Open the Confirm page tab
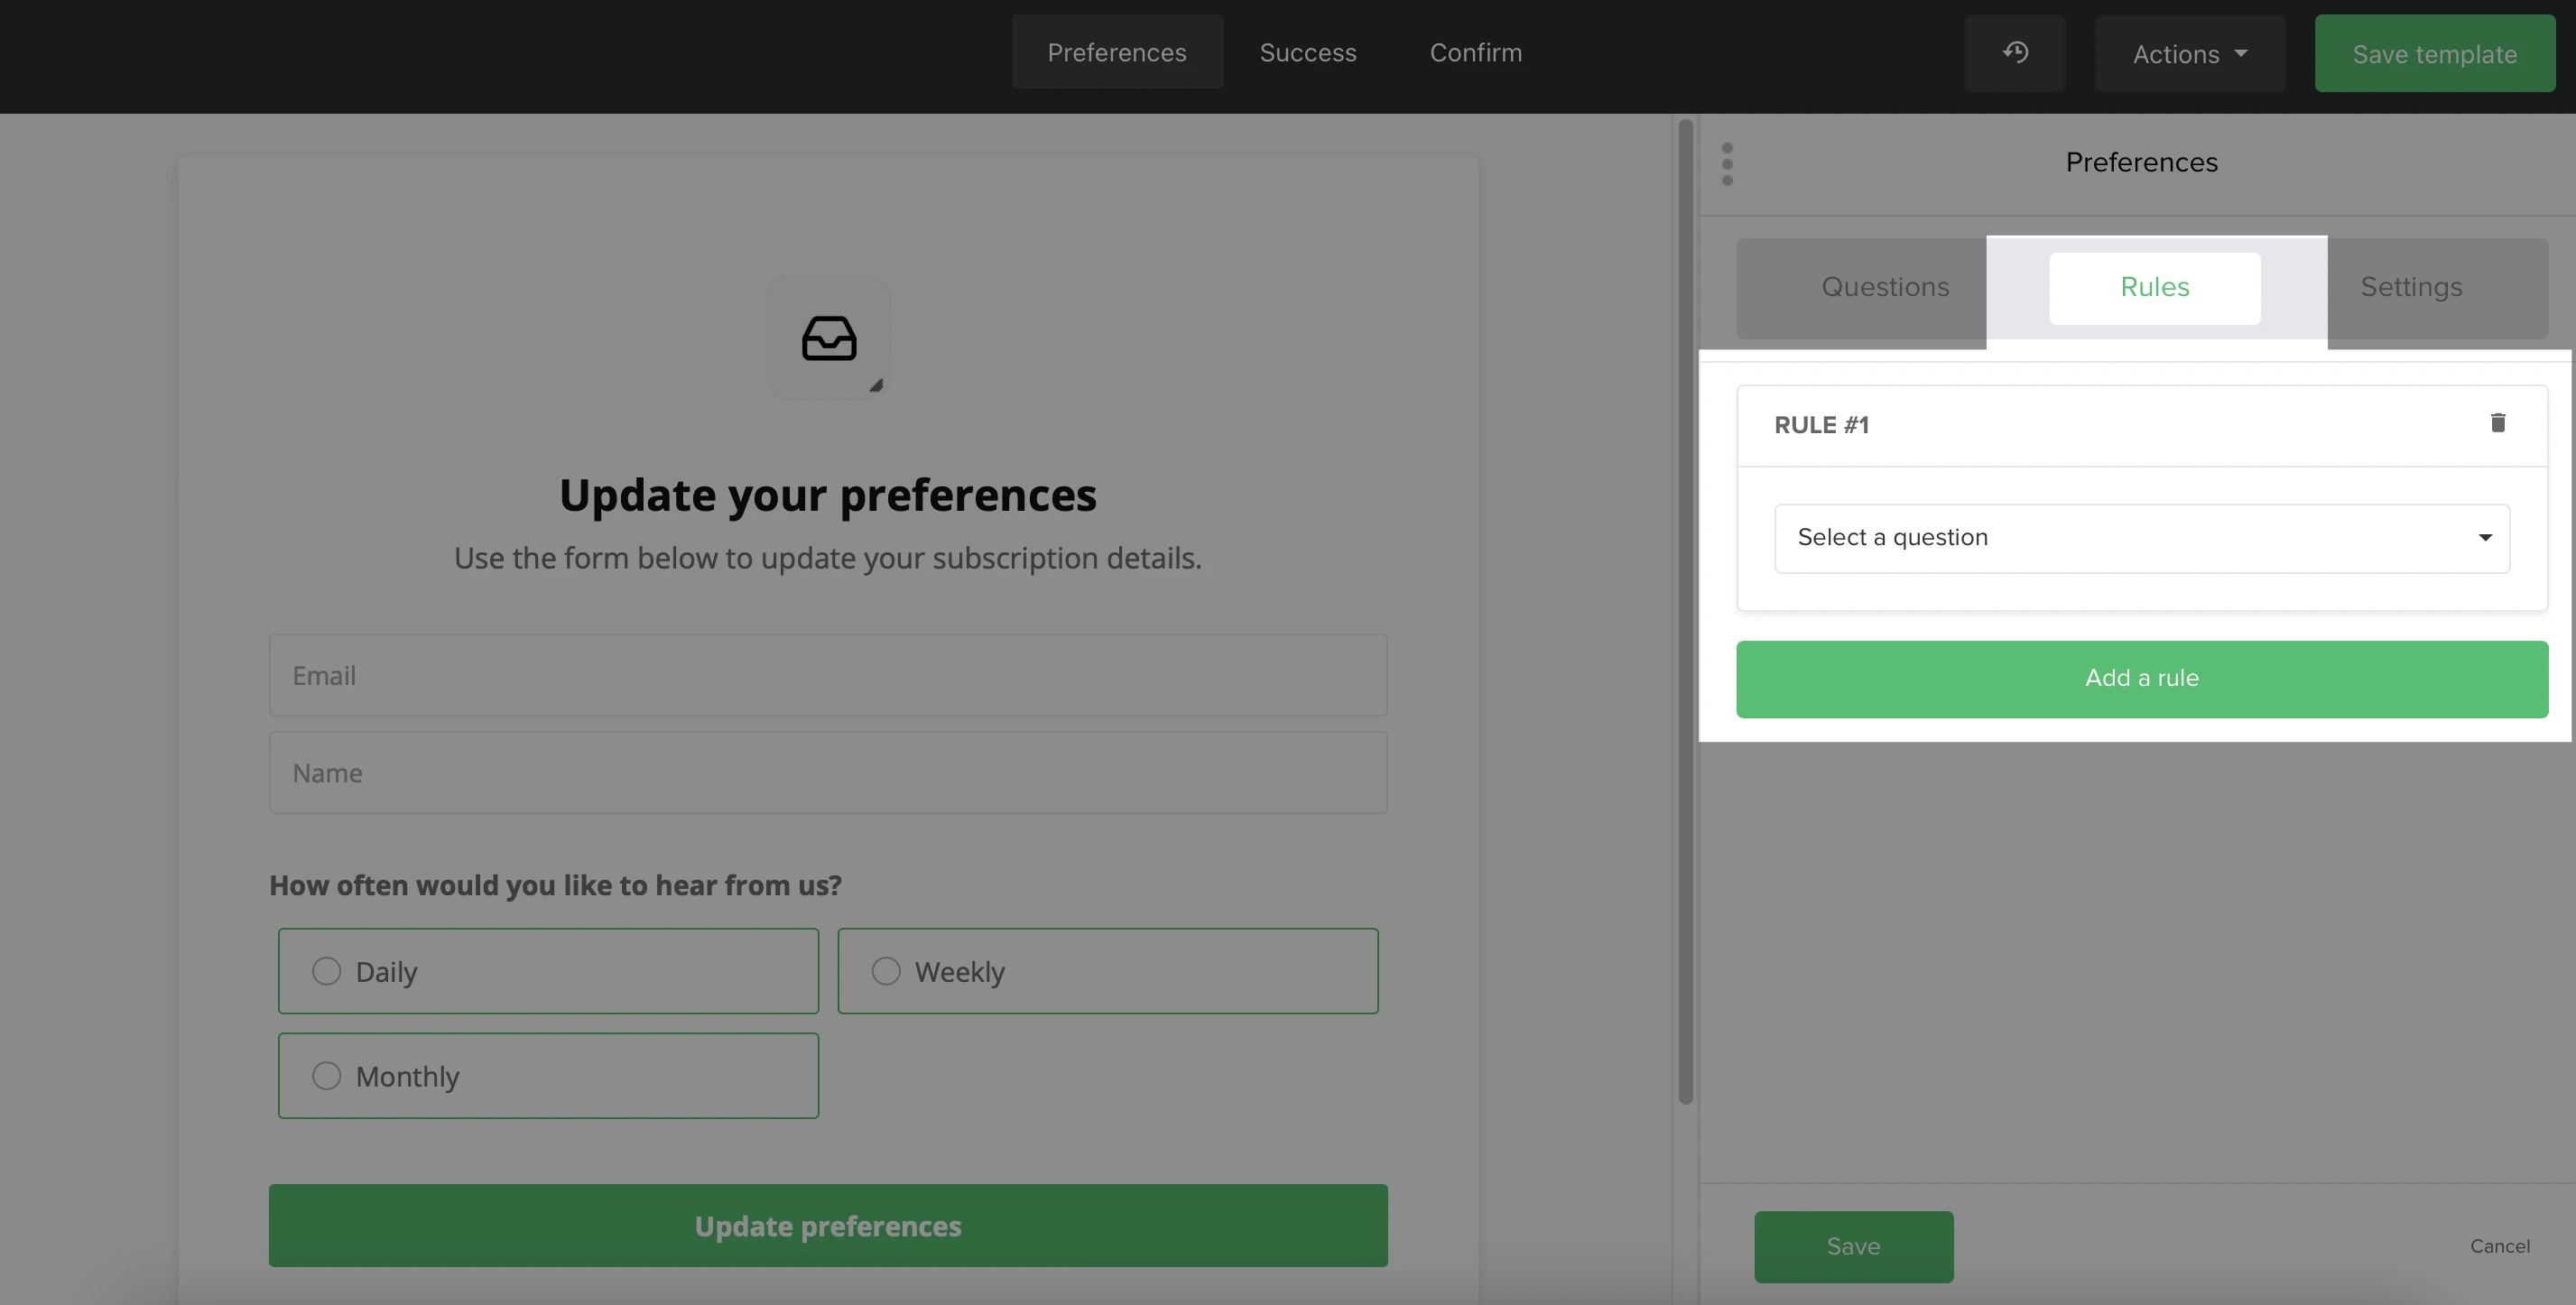Viewport: 2576px width, 1305px height. click(1475, 52)
